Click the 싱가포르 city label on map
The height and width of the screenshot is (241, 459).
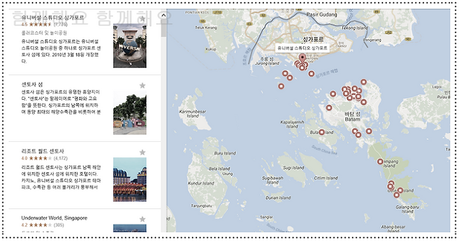pos(313,39)
